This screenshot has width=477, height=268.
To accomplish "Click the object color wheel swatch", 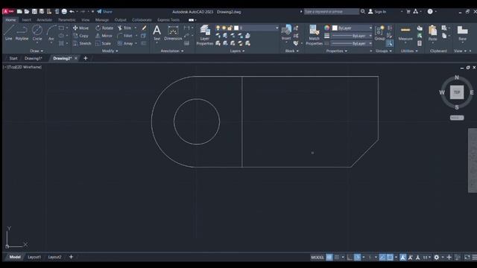I will click(326, 28).
